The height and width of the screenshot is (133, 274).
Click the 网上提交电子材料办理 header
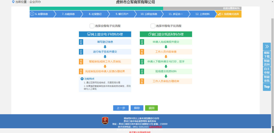[105, 34]
